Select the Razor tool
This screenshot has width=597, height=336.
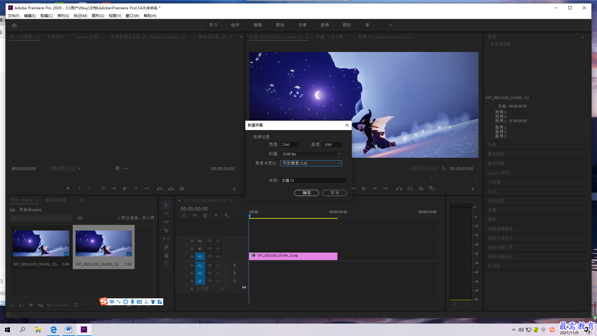coord(166,231)
